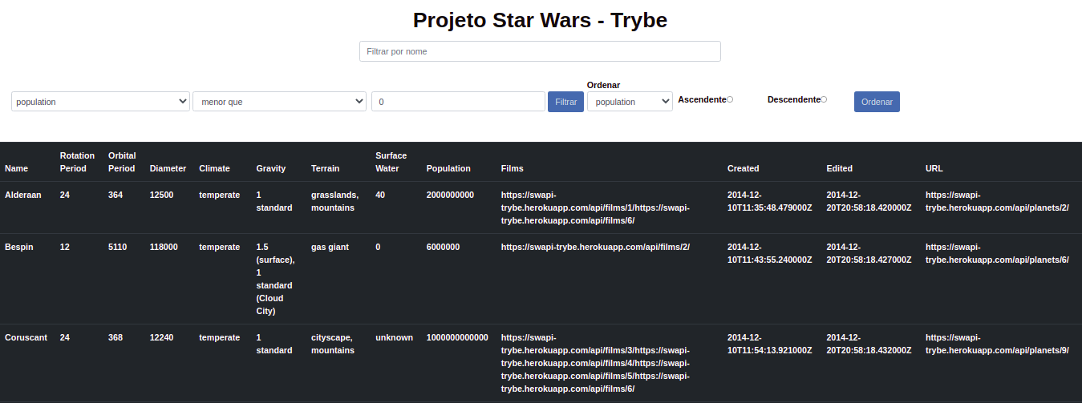1082x403 pixels.
Task: Click the Orbital Period column header
Action: (122, 162)
